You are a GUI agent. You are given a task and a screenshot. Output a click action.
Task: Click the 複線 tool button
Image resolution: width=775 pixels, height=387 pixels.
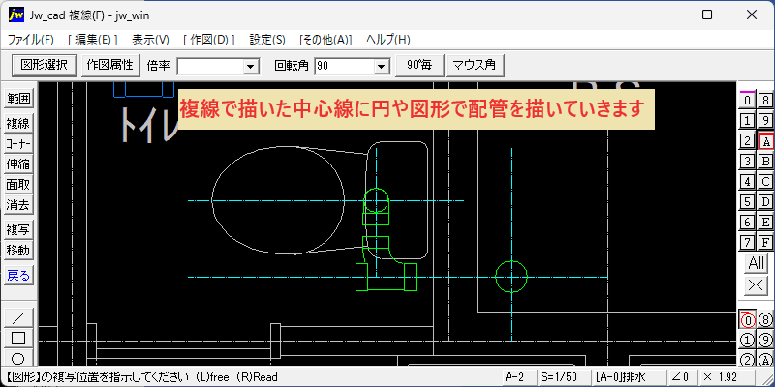[18, 124]
